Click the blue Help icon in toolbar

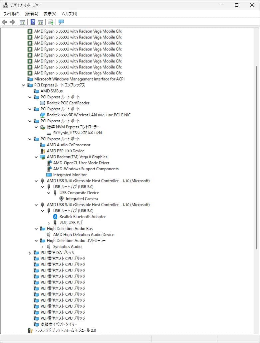[x=33, y=22]
